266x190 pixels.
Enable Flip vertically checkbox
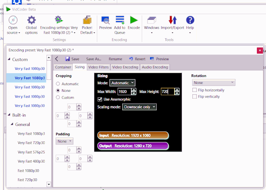[195, 96]
